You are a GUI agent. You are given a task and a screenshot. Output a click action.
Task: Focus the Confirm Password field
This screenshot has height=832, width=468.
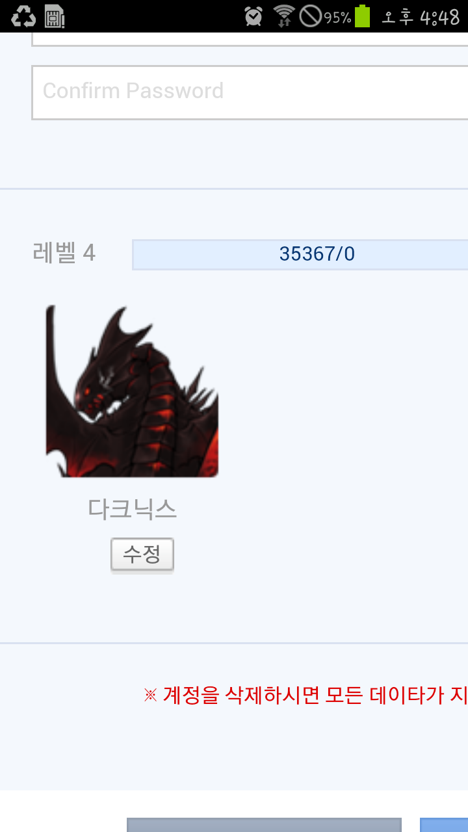coord(250,92)
